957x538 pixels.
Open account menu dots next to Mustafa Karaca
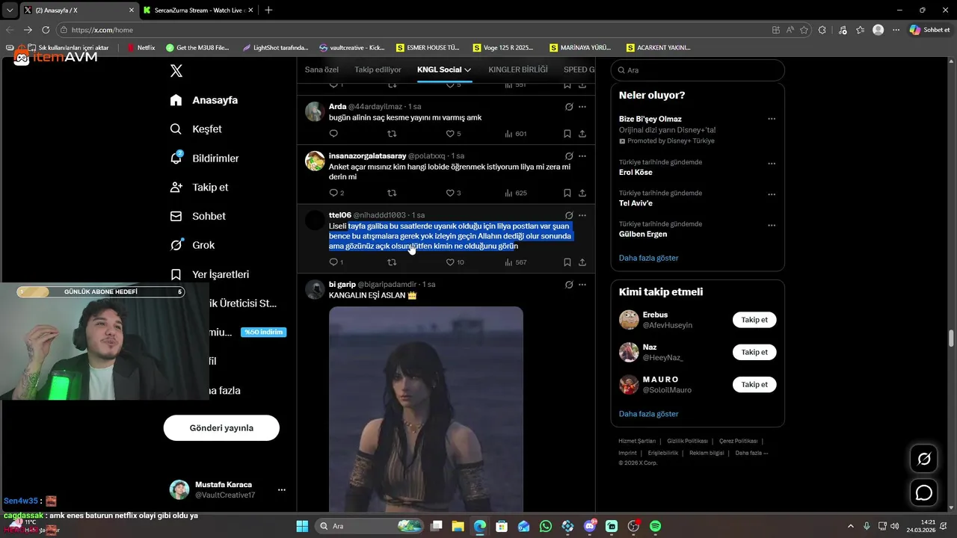tap(282, 490)
